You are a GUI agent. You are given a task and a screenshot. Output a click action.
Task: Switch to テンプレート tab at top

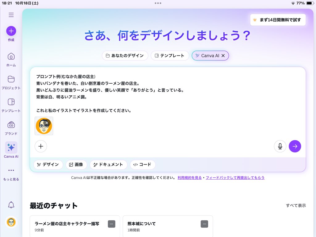170,56
